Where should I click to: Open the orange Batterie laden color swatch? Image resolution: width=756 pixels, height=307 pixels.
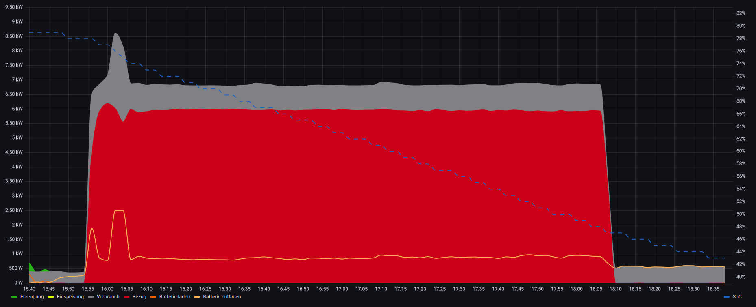[x=153, y=297]
